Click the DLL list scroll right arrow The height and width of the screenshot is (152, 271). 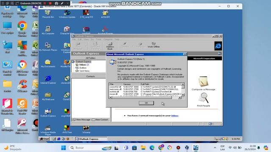point(180,98)
